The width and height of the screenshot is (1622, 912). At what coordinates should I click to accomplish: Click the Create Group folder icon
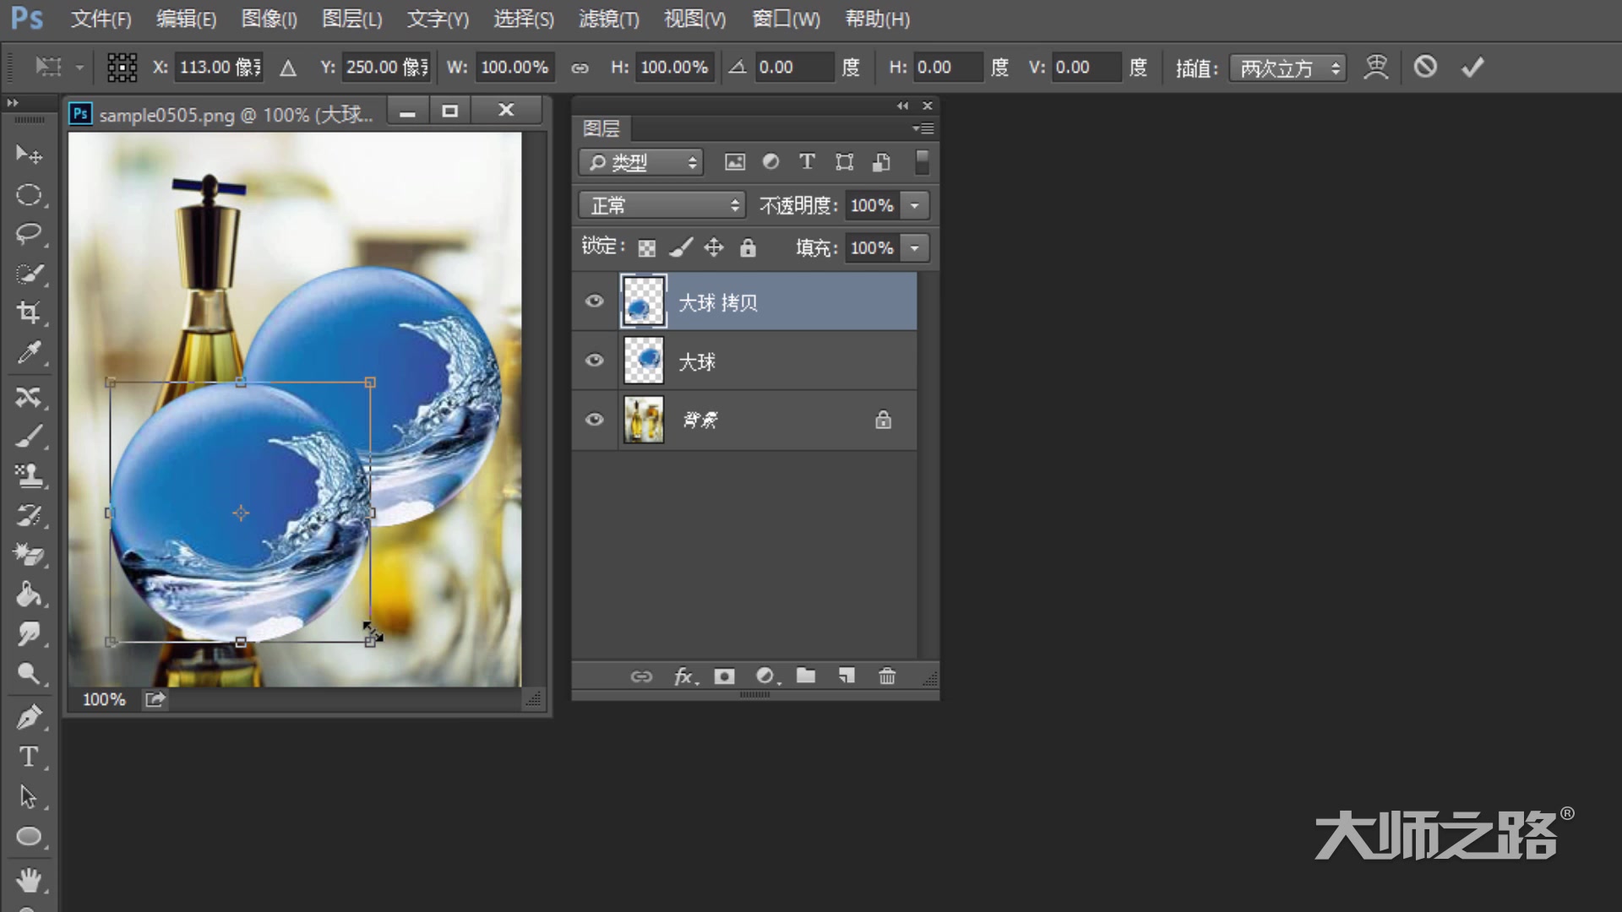807,676
